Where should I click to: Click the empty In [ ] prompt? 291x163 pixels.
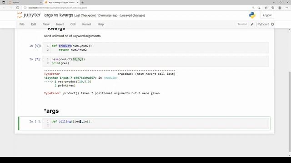click(35, 121)
